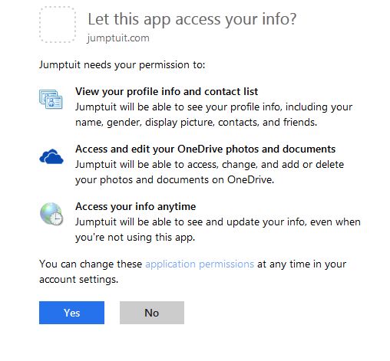The image size is (390, 361).
Task: Click the jumptuit.com domain text
Action: (x=118, y=38)
